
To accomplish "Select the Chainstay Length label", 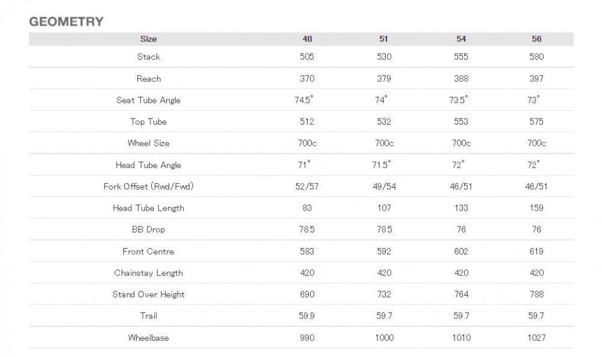I will coord(149,273).
